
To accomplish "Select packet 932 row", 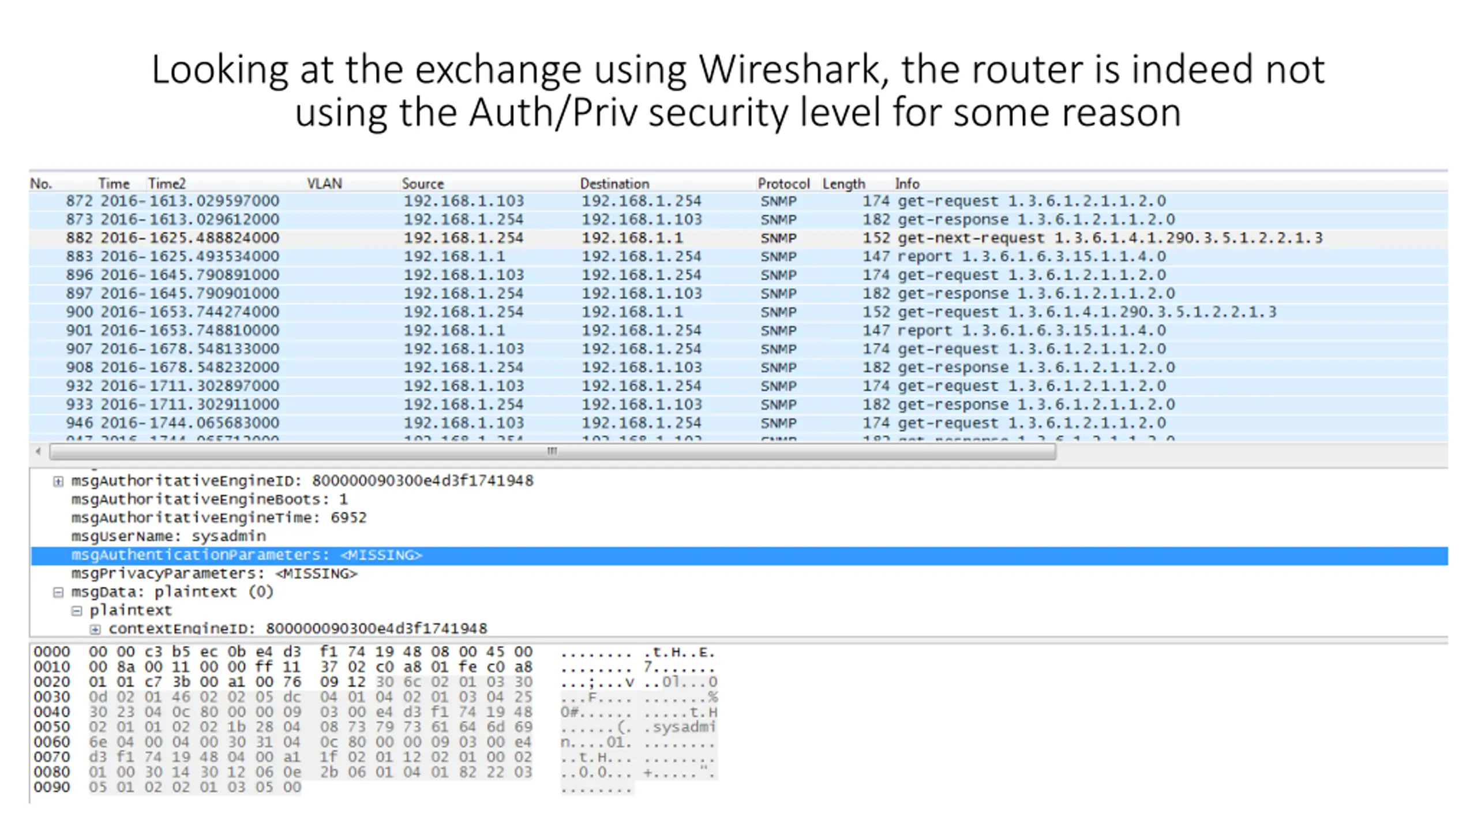I will [x=738, y=386].
